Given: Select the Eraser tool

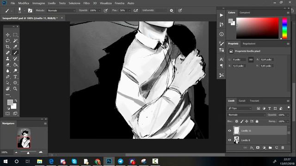Looking at the screenshot, I should pos(7,65).
